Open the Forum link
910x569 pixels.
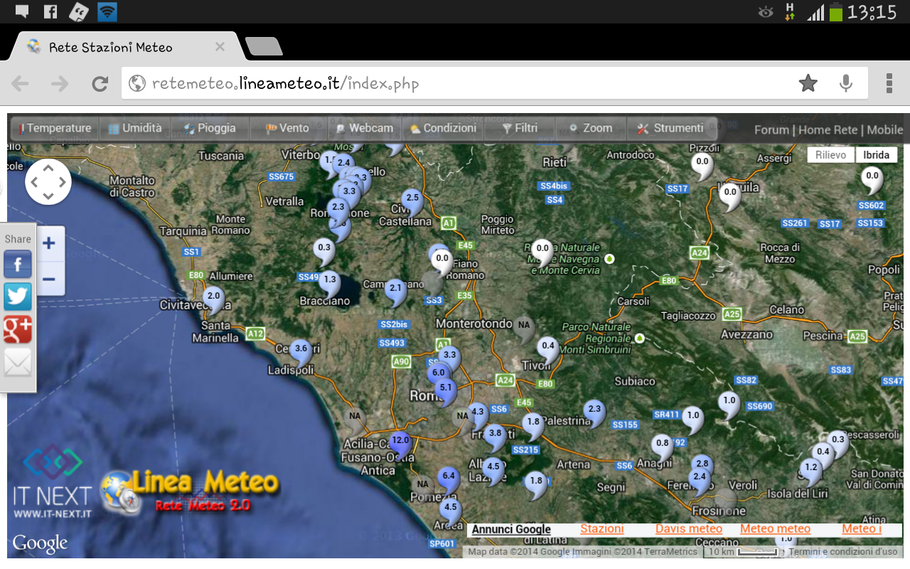[771, 129]
